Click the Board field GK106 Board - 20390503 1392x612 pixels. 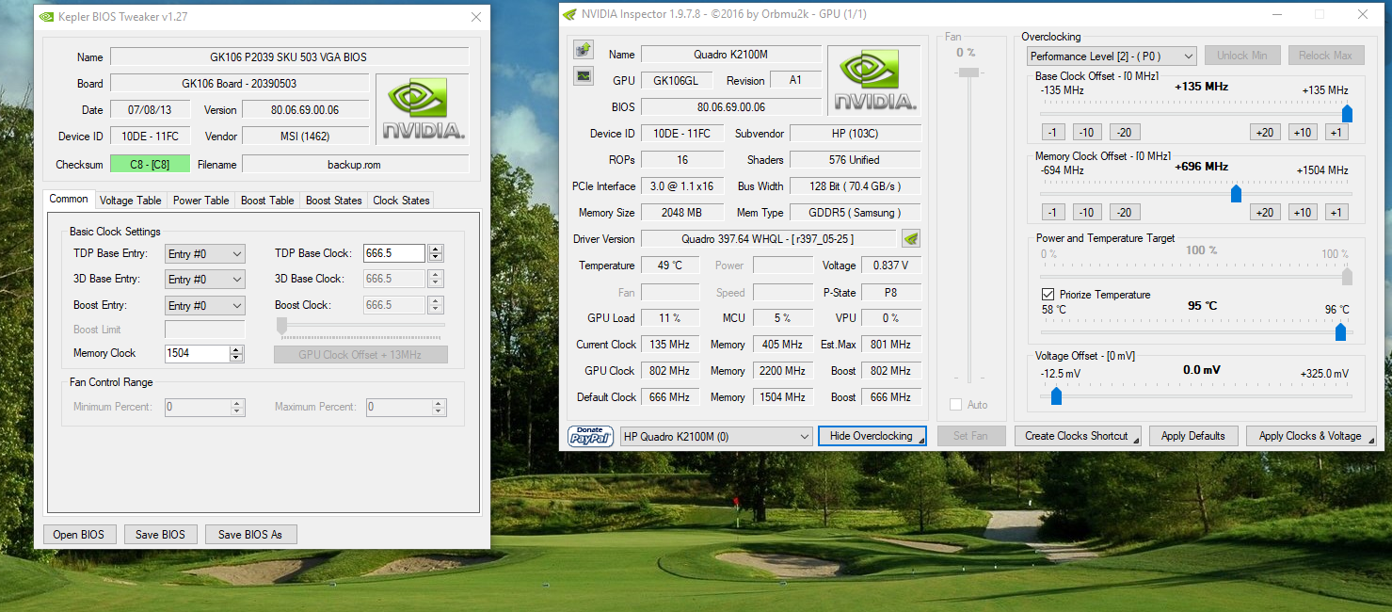click(239, 84)
